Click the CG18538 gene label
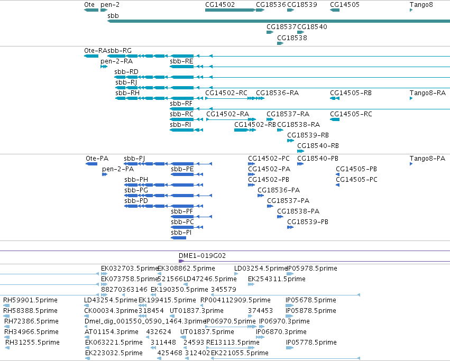 click(292, 38)
